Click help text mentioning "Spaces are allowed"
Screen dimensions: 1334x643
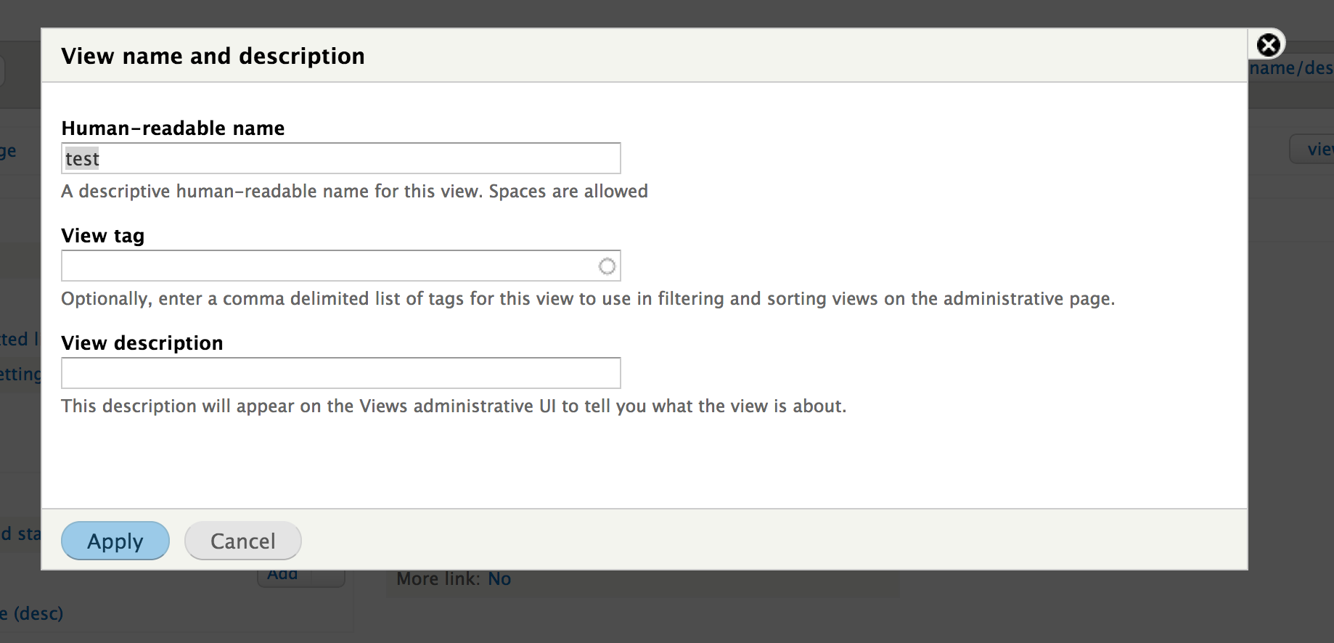click(354, 192)
